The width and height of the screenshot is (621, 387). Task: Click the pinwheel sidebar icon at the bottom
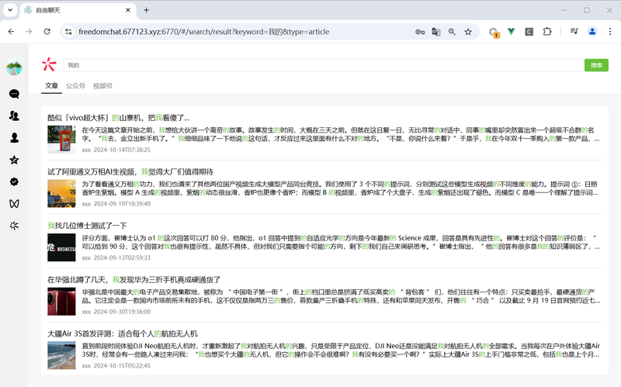14,226
